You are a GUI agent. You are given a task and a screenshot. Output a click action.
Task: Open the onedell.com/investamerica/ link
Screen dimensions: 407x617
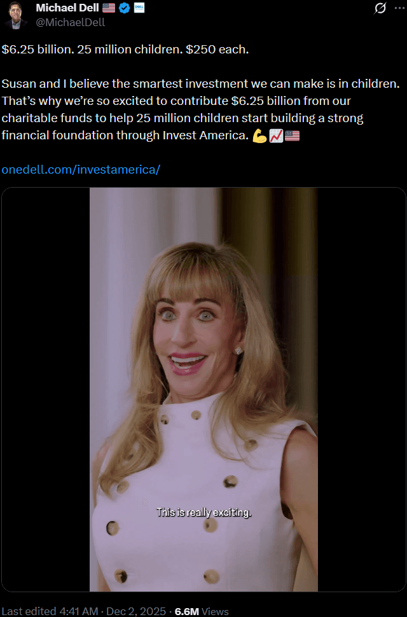[x=79, y=169]
